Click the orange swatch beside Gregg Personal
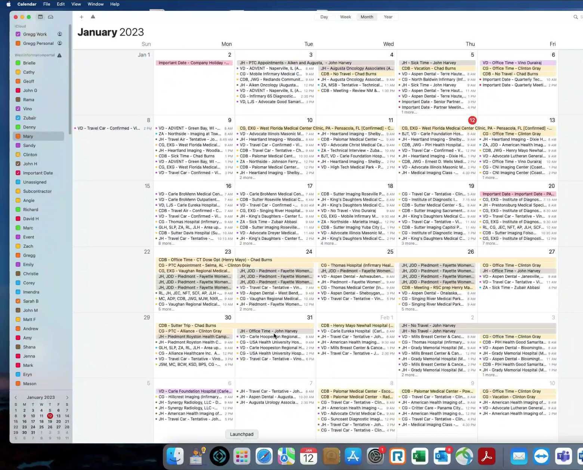The image size is (583, 470). 18,43
